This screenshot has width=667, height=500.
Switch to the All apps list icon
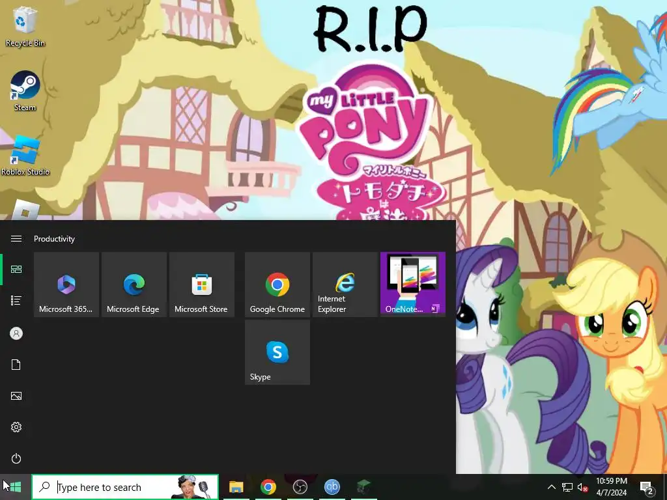pos(16,301)
